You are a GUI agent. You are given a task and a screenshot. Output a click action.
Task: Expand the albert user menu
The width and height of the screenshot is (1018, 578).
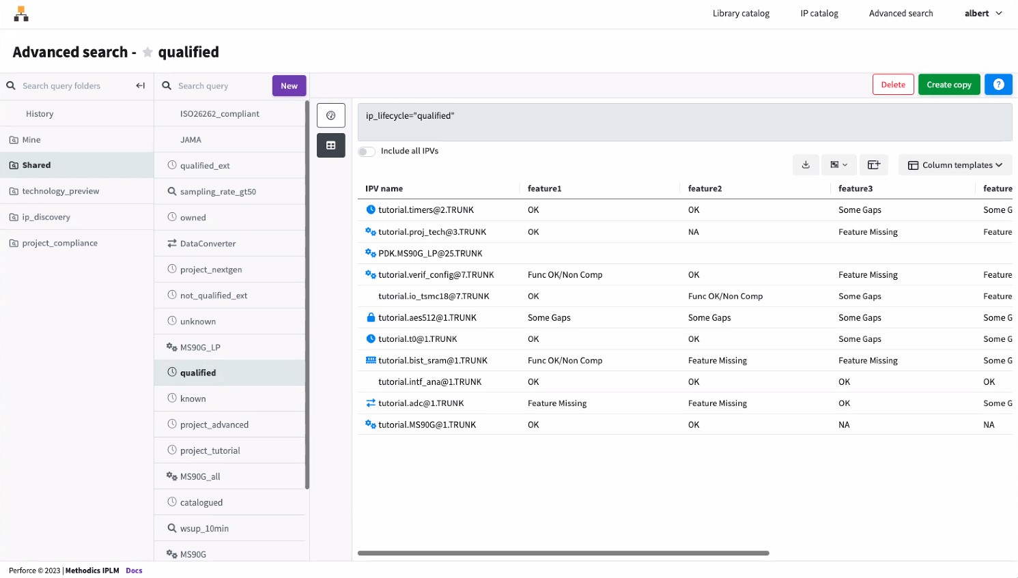tap(982, 14)
